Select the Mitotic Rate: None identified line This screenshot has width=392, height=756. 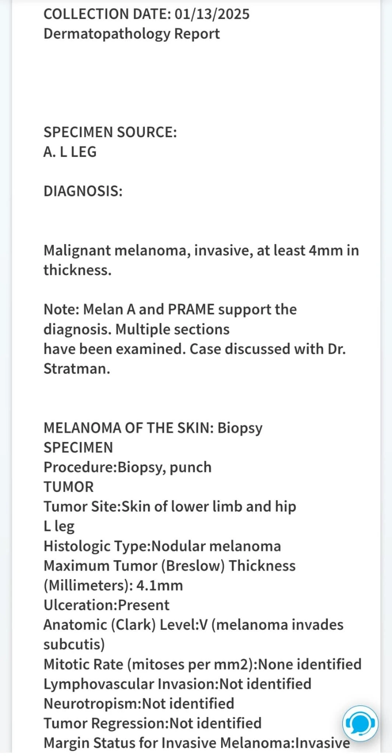tap(202, 664)
